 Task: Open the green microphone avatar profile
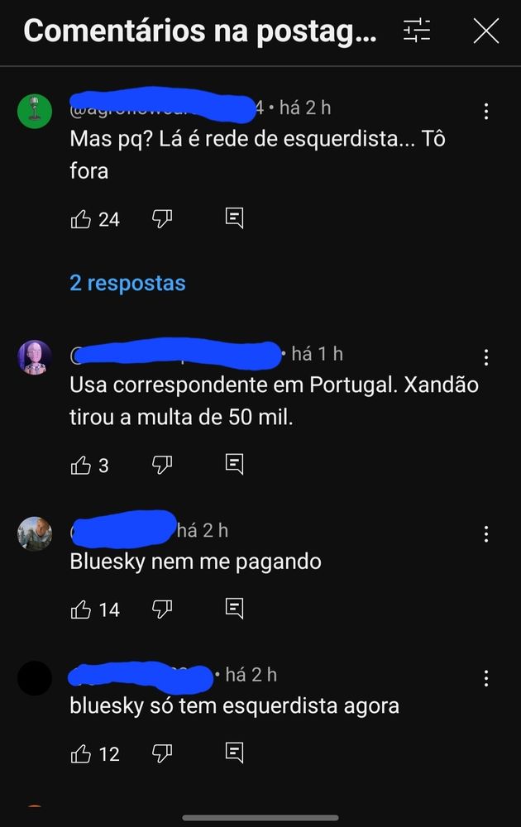pos(35,112)
